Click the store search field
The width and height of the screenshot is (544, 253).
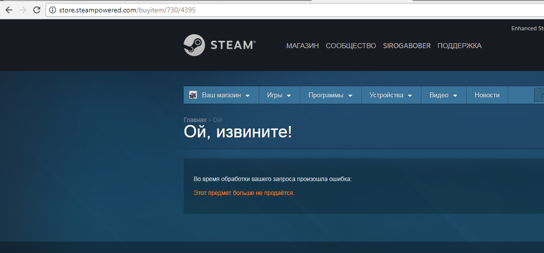coord(539,95)
